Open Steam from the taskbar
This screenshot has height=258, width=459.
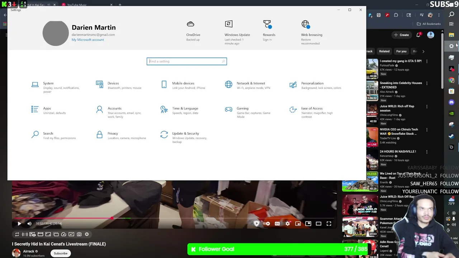click(x=451, y=136)
